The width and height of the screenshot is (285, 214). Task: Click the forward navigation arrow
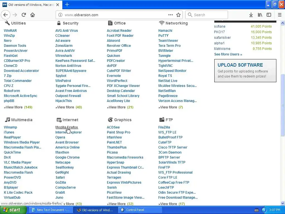[x=15, y=15]
